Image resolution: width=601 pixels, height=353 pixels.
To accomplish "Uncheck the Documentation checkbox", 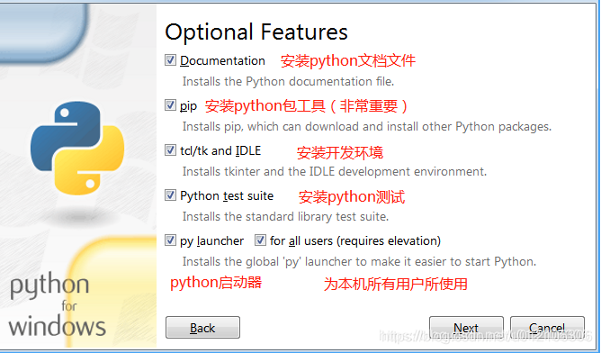I will click(170, 60).
